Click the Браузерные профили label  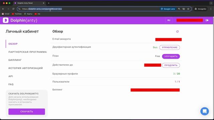[65, 74]
